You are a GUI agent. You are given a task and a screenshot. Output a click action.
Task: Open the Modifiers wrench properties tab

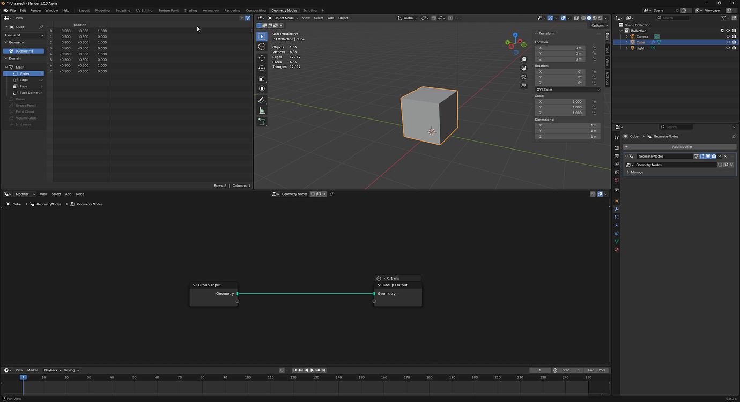[616, 209]
